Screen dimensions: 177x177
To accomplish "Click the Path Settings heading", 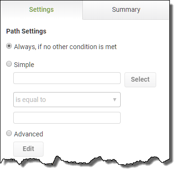I will click(26, 31).
